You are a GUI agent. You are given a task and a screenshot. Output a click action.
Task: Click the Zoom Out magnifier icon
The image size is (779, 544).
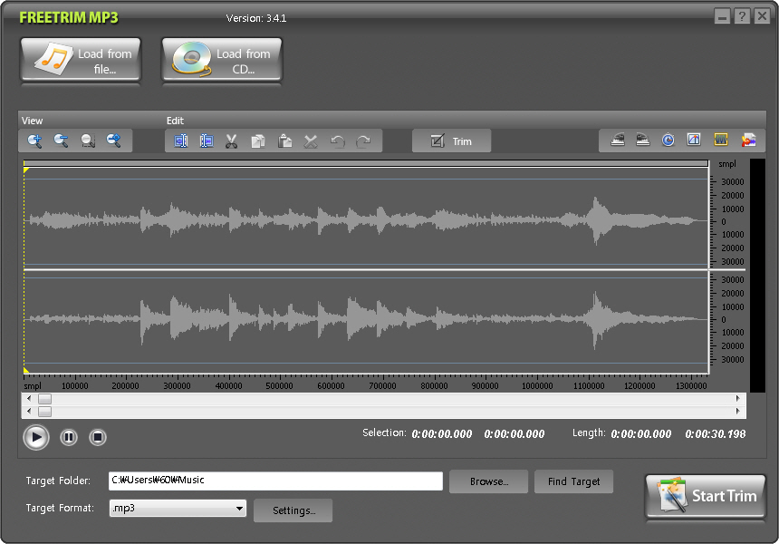[61, 141]
